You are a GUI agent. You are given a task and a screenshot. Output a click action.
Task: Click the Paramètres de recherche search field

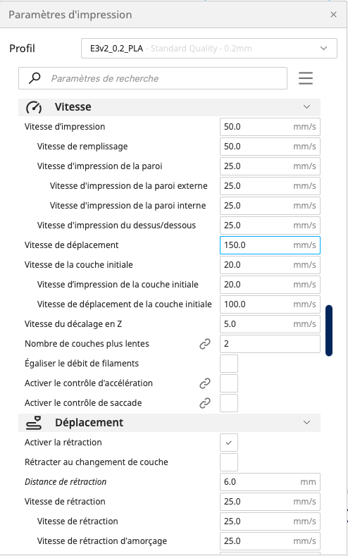pyautogui.click(x=153, y=78)
